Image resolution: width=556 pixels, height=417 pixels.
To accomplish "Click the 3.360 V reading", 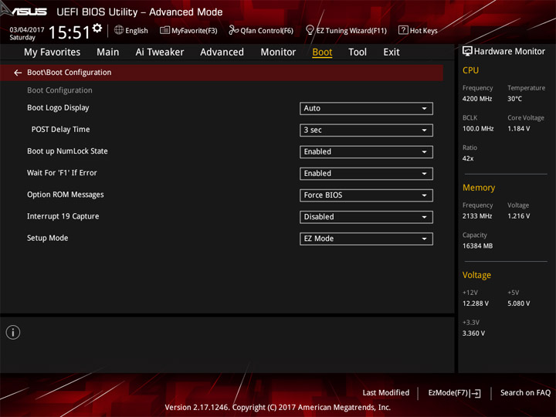I will (x=473, y=334).
